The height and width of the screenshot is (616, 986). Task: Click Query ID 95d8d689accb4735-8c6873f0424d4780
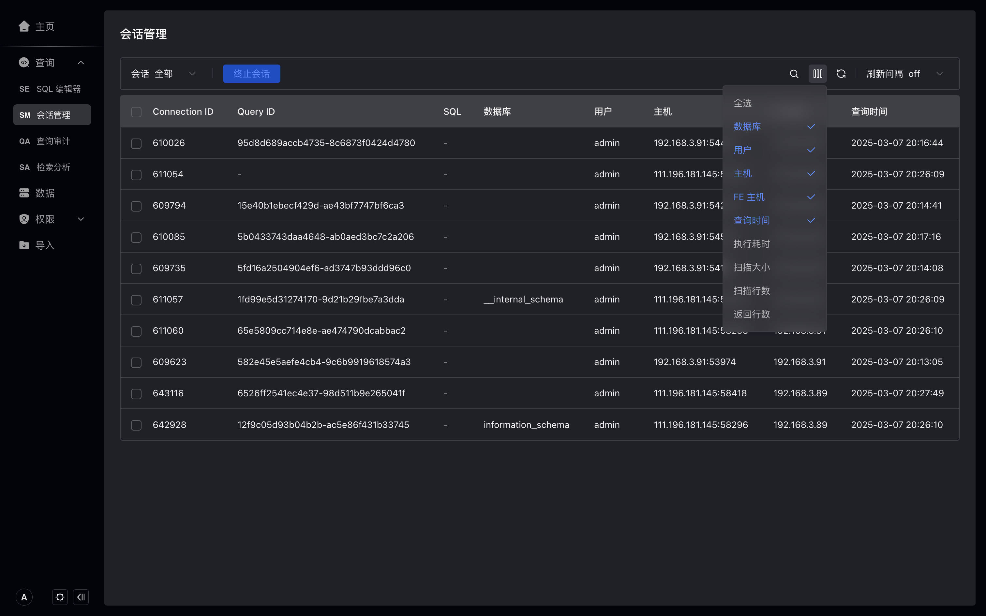[326, 143]
